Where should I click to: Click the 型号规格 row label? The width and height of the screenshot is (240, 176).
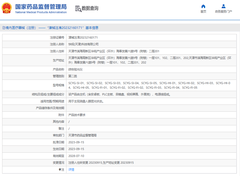point(58,85)
